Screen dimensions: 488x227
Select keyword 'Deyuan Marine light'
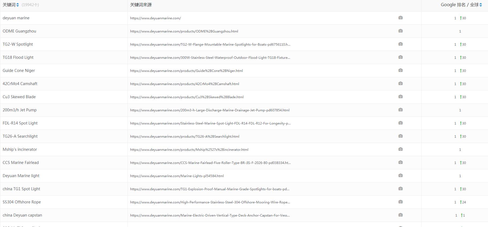coord(21,176)
